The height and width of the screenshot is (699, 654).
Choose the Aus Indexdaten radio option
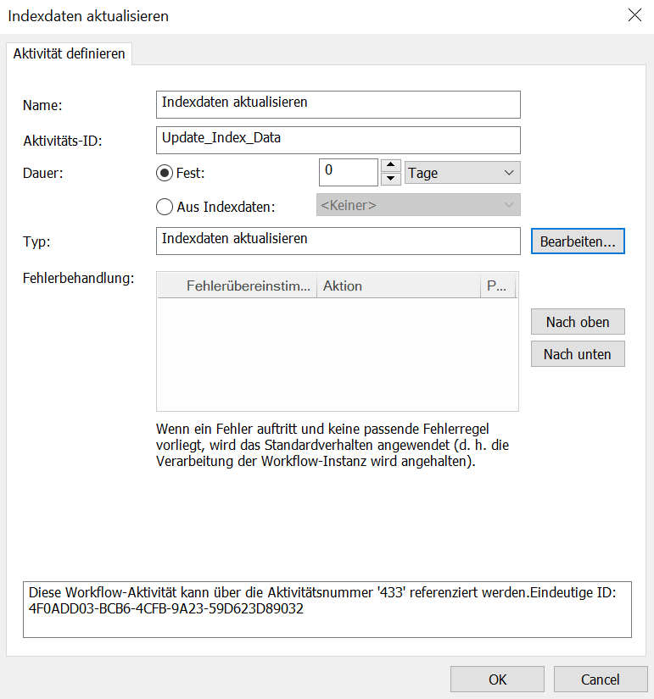coord(165,206)
